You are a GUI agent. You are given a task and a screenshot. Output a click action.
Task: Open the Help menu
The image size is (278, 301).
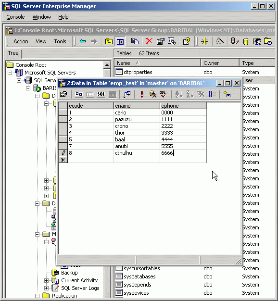[x=63, y=17]
